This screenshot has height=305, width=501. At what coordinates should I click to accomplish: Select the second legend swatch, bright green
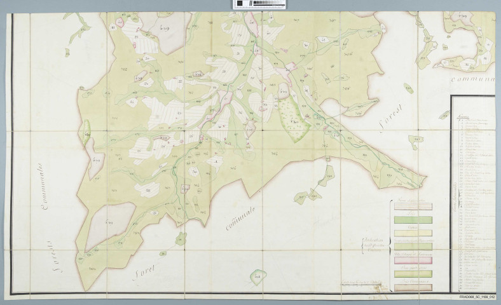[412, 219]
